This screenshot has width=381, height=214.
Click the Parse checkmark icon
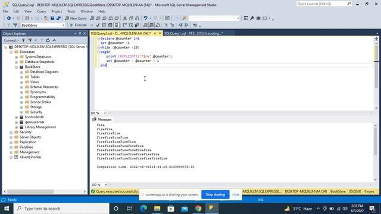coord(98,25)
